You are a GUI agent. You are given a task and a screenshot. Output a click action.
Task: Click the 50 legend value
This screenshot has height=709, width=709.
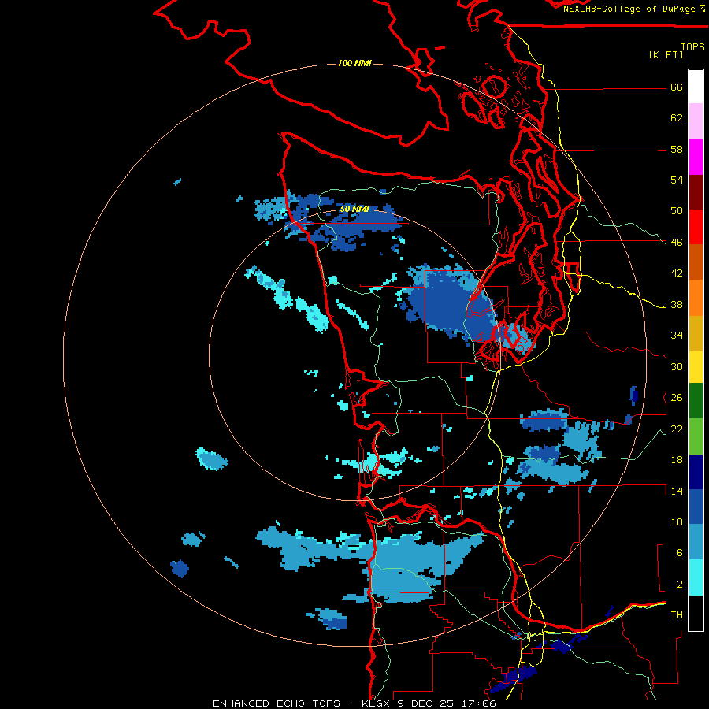(677, 210)
